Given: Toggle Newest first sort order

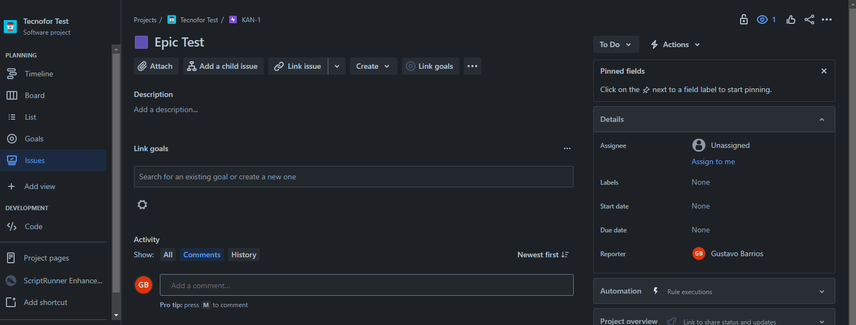Looking at the screenshot, I should coord(543,255).
